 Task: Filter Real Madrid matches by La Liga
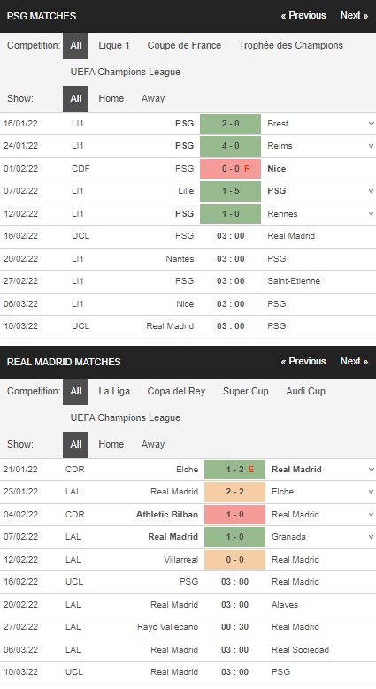[x=114, y=391]
